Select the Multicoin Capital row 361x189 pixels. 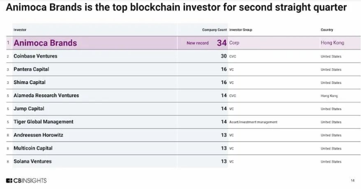[x=183, y=148]
